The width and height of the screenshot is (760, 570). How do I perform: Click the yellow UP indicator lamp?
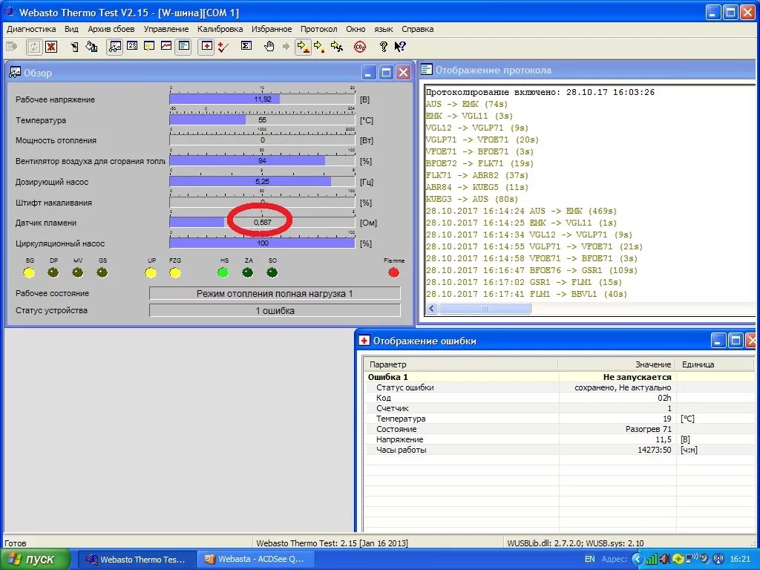point(151,272)
